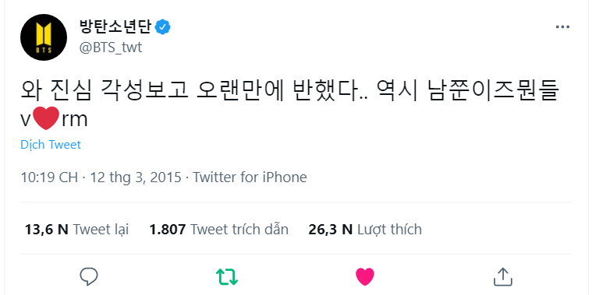This screenshot has width=606, height=295.
Task: Open the 방탄소년단 display name
Action: pyautogui.click(x=115, y=27)
